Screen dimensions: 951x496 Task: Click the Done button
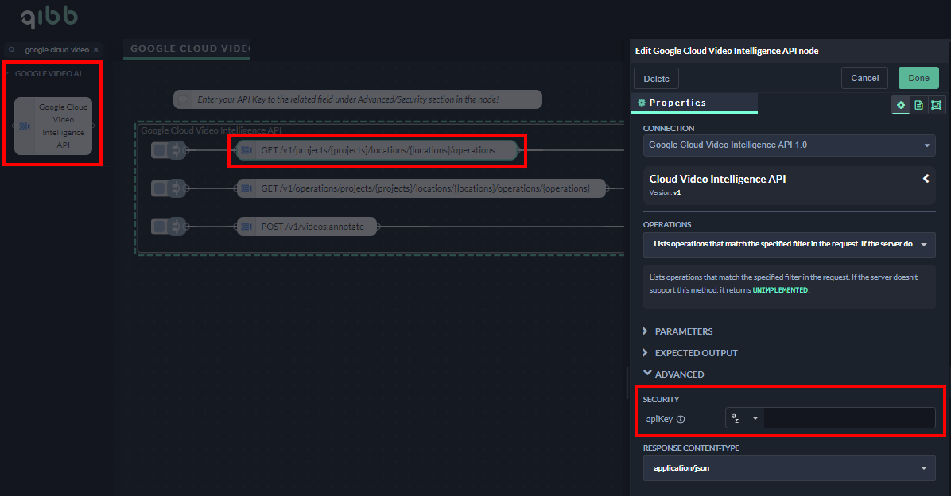tap(918, 78)
